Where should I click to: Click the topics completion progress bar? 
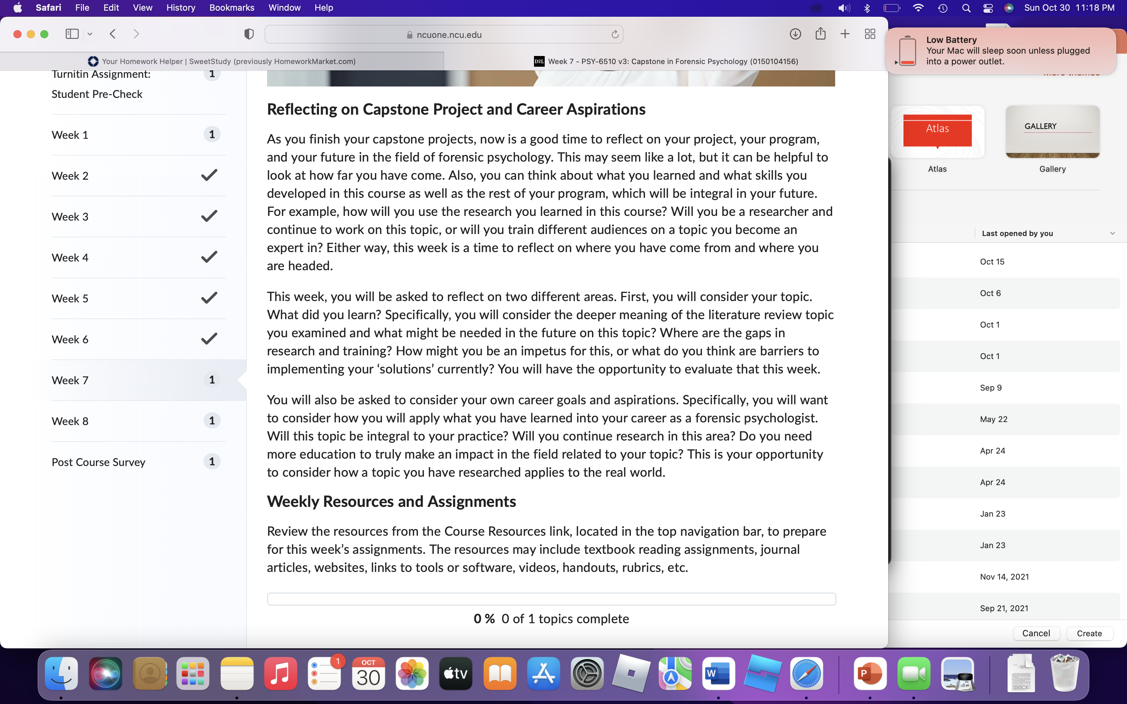(x=551, y=599)
